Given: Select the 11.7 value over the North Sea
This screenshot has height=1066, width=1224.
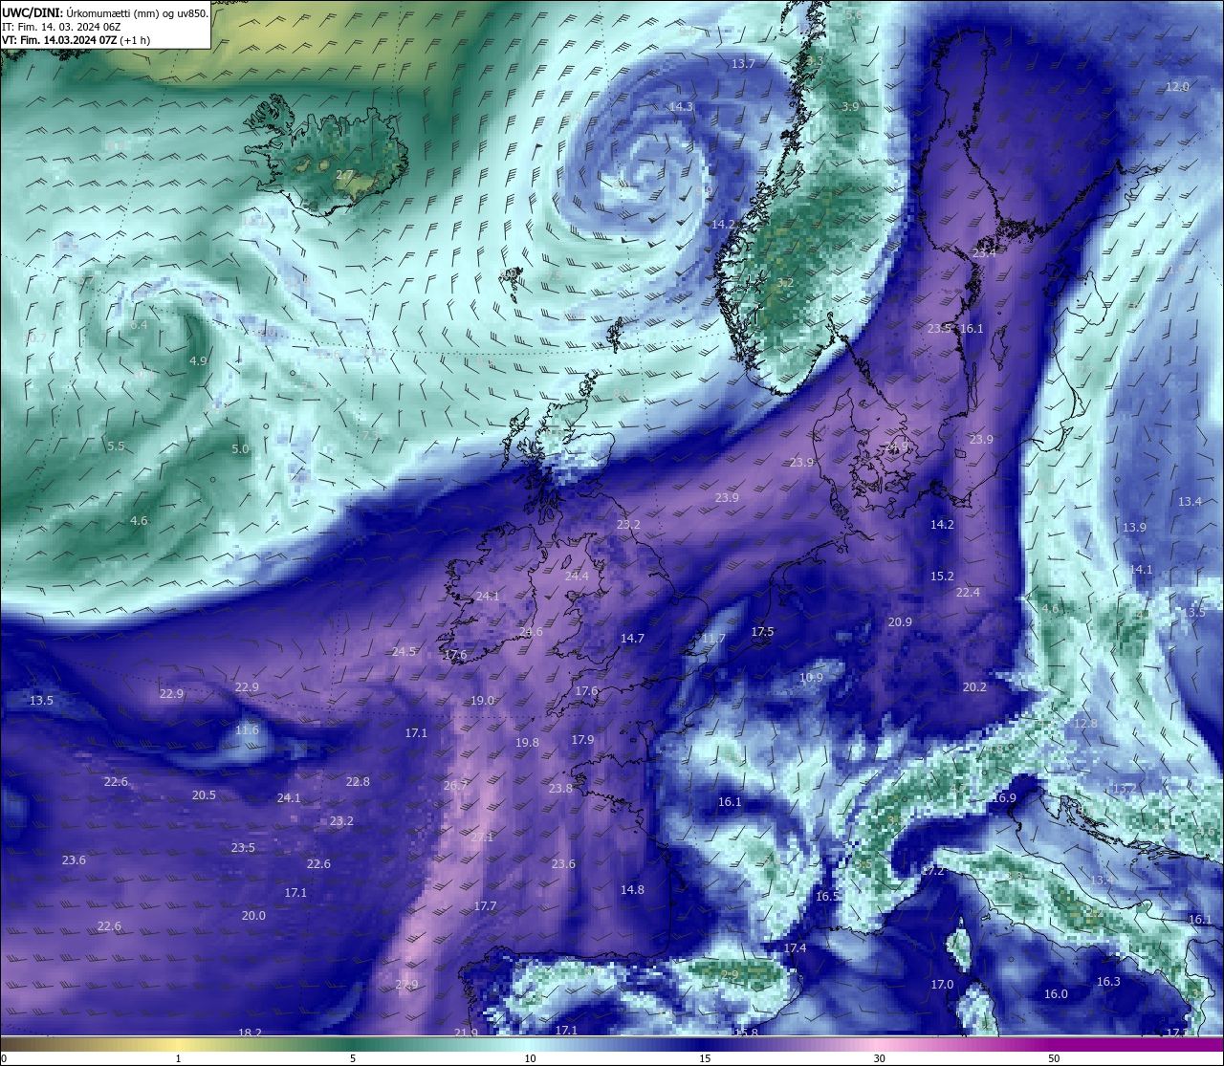Looking at the screenshot, I should [713, 638].
